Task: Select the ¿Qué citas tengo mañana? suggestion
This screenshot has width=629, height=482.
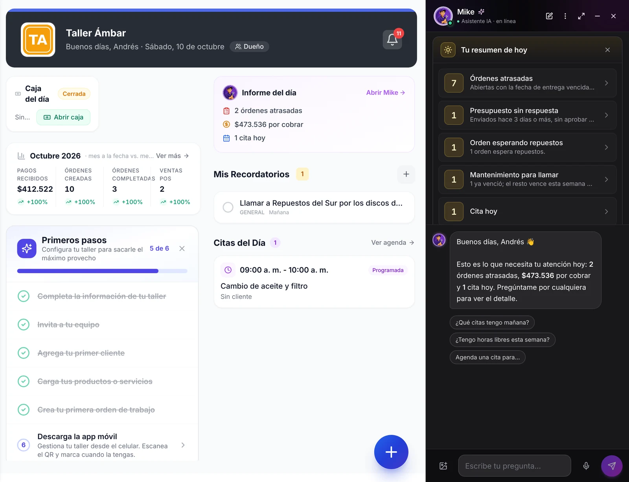Action: pyautogui.click(x=492, y=322)
